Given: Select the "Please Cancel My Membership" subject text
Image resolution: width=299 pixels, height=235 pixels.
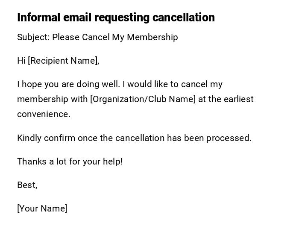Looking at the screenshot, I should [x=115, y=37].
